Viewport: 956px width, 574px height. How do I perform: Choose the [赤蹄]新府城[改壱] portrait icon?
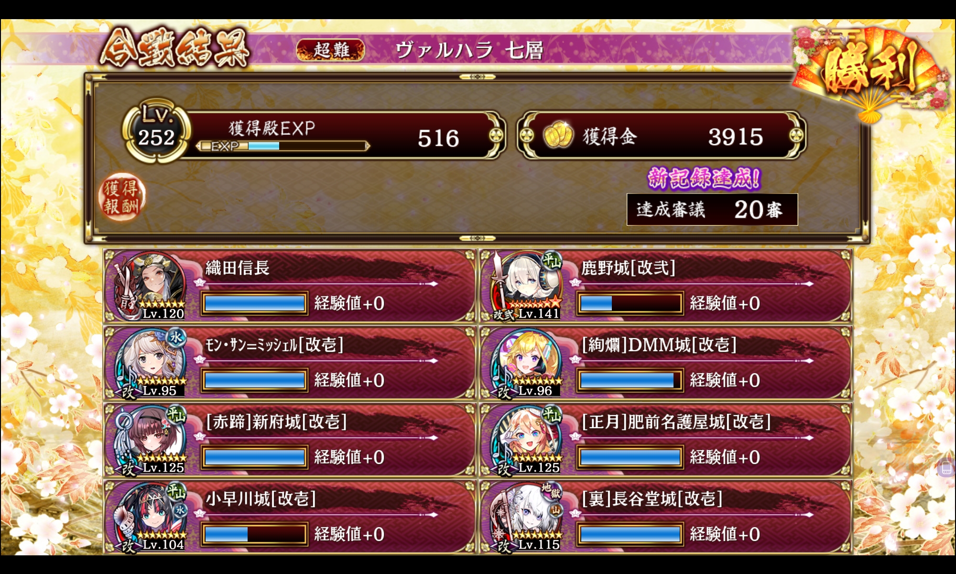149,440
